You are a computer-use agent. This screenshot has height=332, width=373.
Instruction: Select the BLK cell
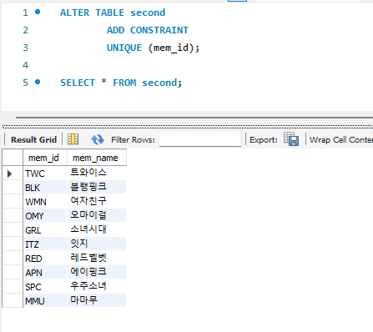click(x=45, y=188)
